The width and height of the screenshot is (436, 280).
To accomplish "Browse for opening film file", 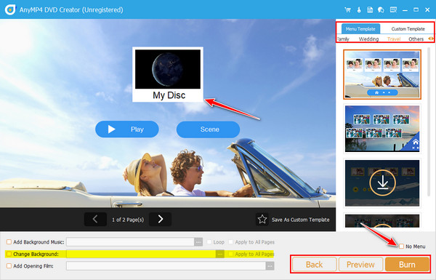I will [x=270, y=266].
